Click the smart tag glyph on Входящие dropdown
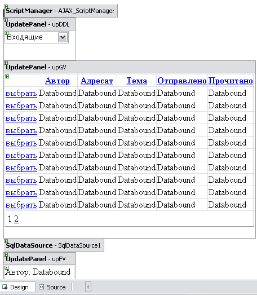Viewport: 257px width, 295px height. [x=7, y=33]
